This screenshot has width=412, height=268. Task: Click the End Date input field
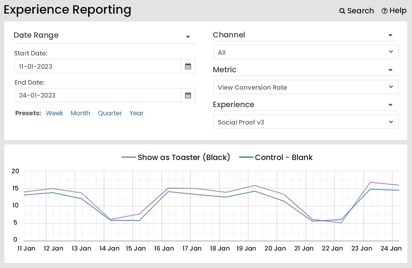[98, 95]
